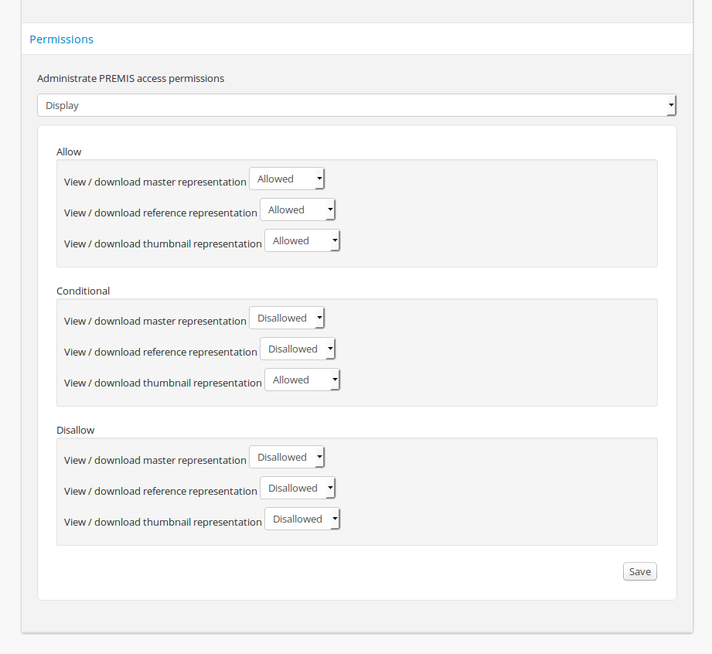Viewport: 712px width, 654px height.
Task: Open Disallow reference representation dropdown
Action: click(x=298, y=489)
